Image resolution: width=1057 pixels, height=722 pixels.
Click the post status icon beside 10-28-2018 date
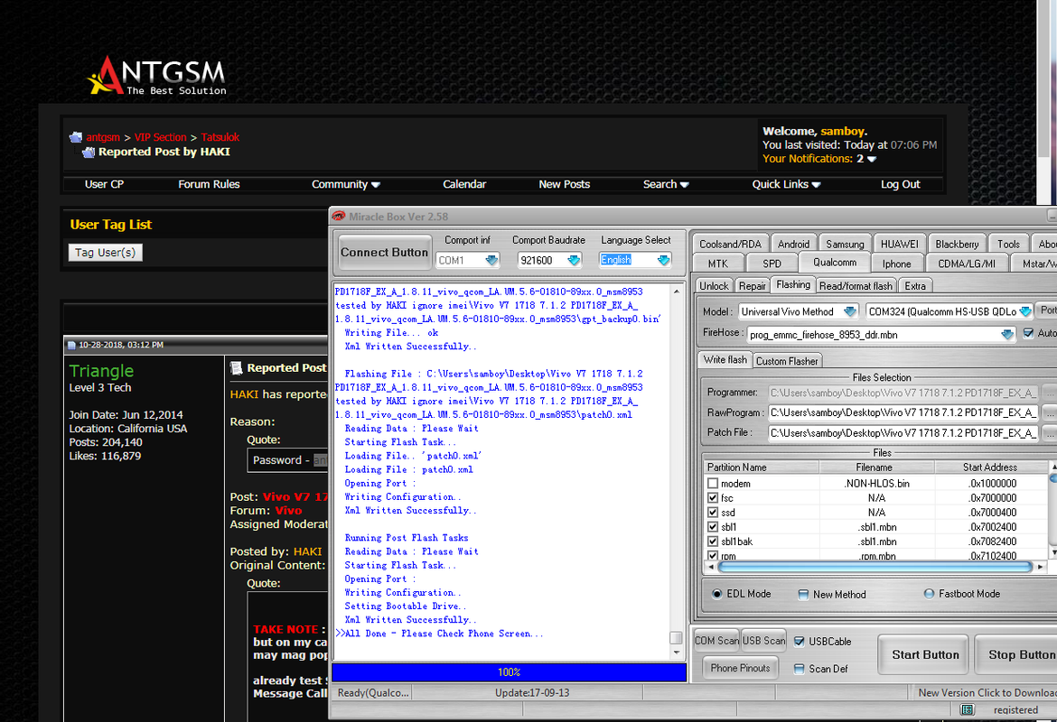[x=71, y=345]
